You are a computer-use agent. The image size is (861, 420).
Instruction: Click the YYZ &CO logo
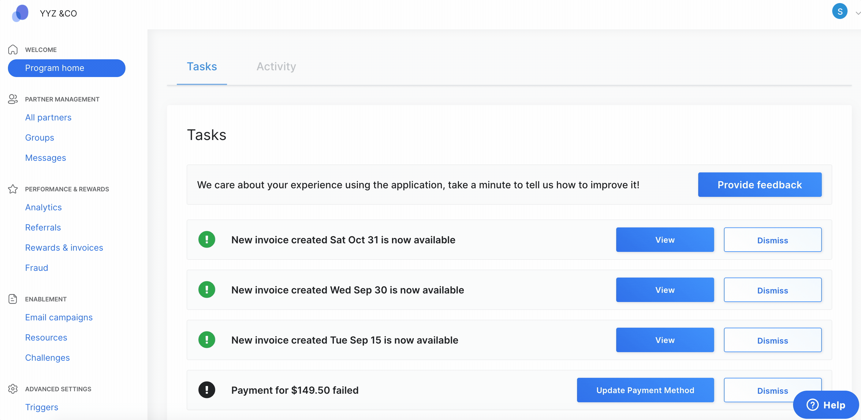[x=20, y=13]
